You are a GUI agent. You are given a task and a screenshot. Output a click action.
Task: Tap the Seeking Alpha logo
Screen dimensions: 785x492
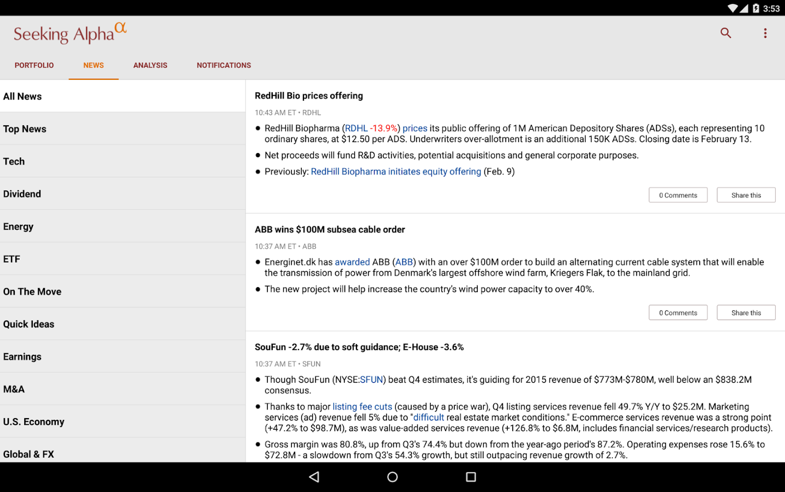click(x=70, y=33)
